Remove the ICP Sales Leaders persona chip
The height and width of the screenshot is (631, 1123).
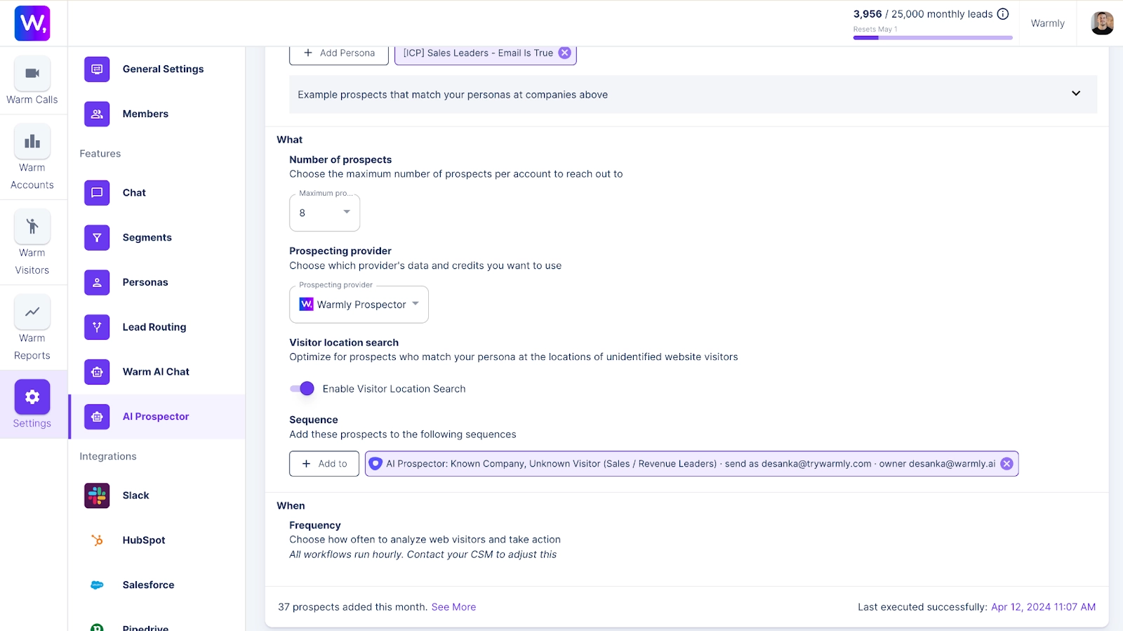pos(564,53)
